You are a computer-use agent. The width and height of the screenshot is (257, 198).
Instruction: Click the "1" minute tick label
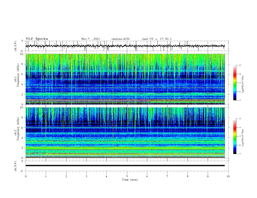[46, 176]
